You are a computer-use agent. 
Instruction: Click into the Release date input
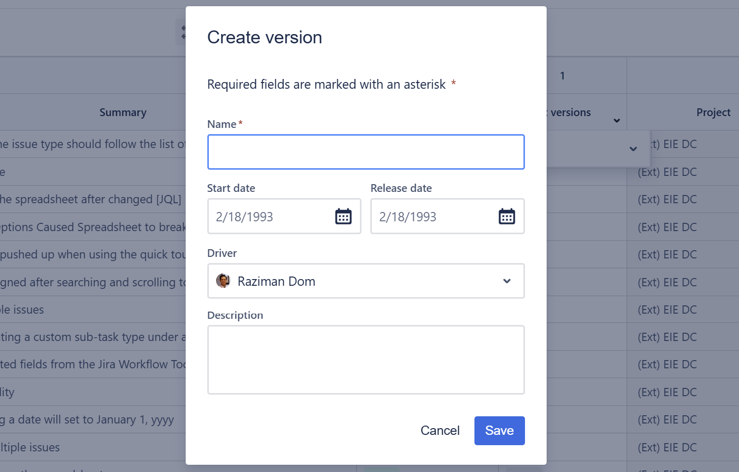click(434, 217)
